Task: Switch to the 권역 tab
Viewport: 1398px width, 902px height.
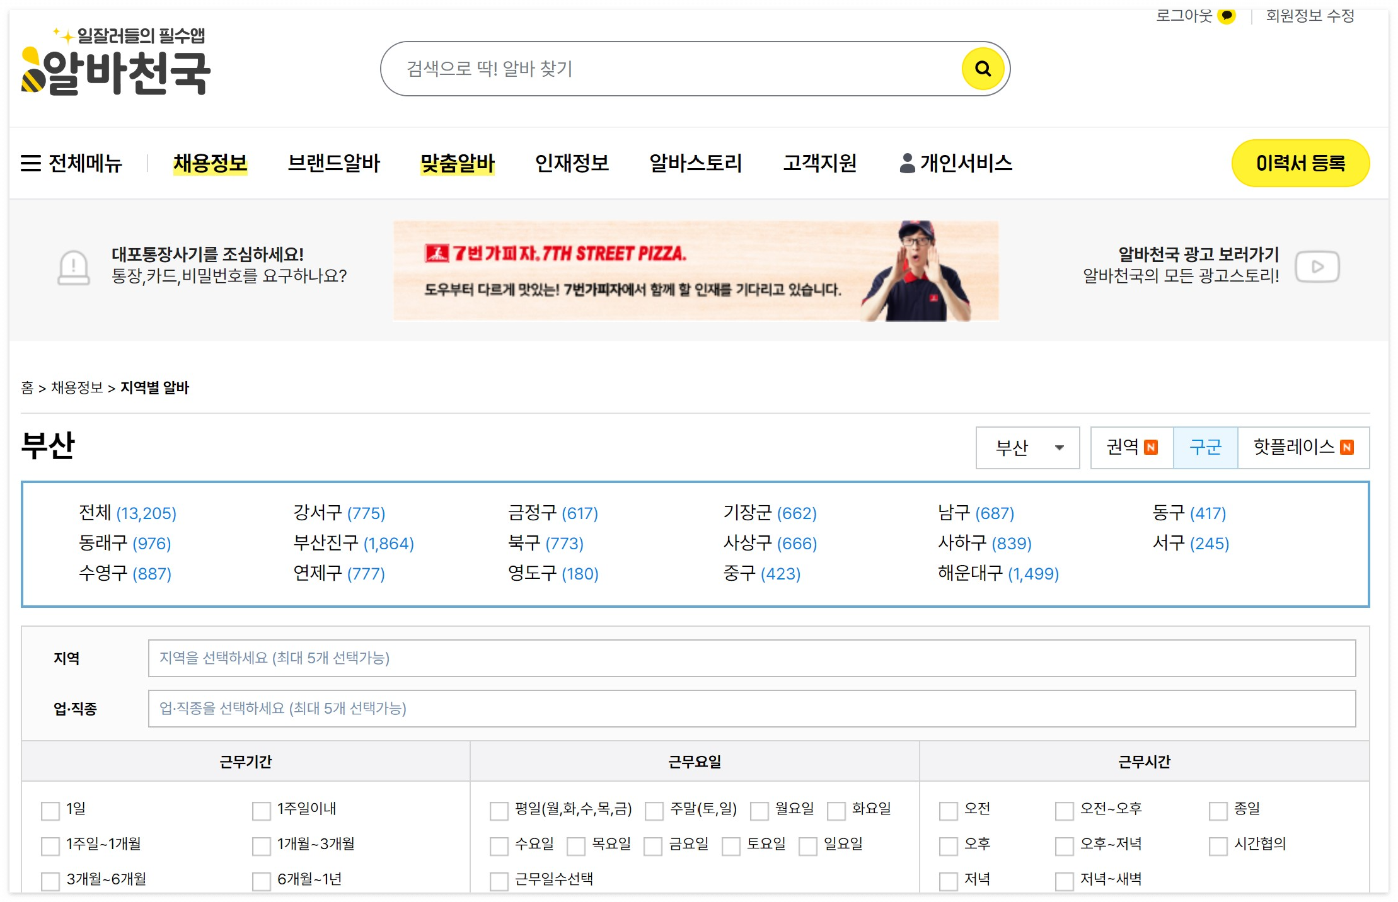Action: tap(1131, 448)
